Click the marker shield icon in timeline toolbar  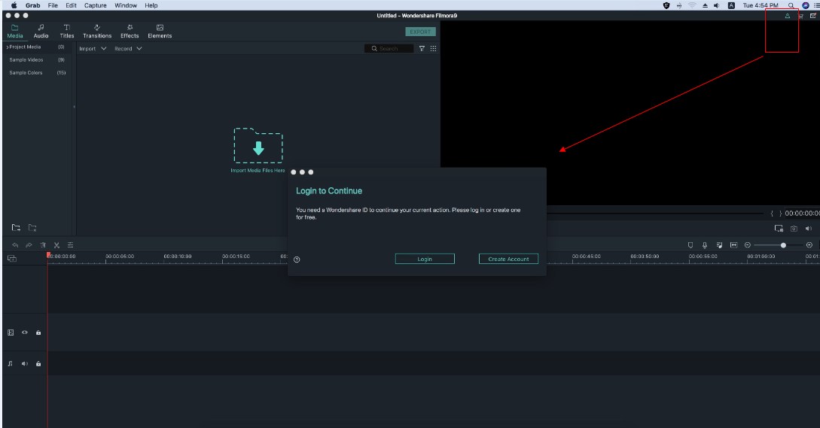(690, 245)
